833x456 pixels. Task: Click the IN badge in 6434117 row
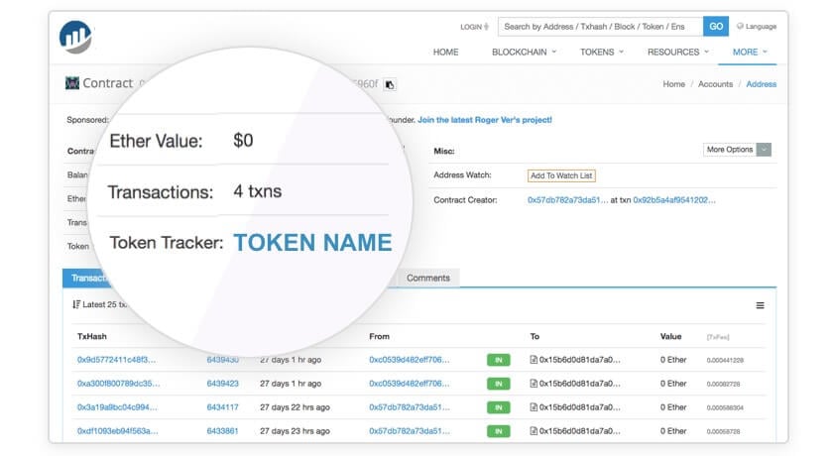(498, 407)
